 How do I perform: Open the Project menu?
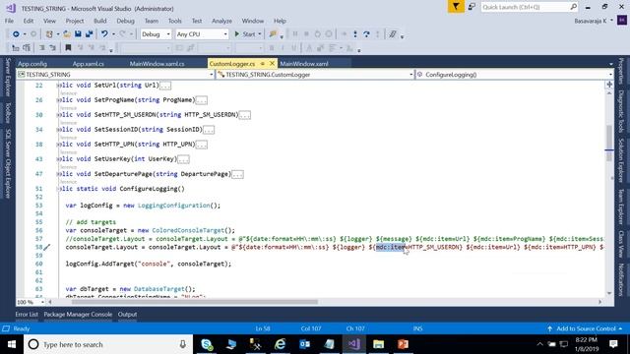point(75,21)
